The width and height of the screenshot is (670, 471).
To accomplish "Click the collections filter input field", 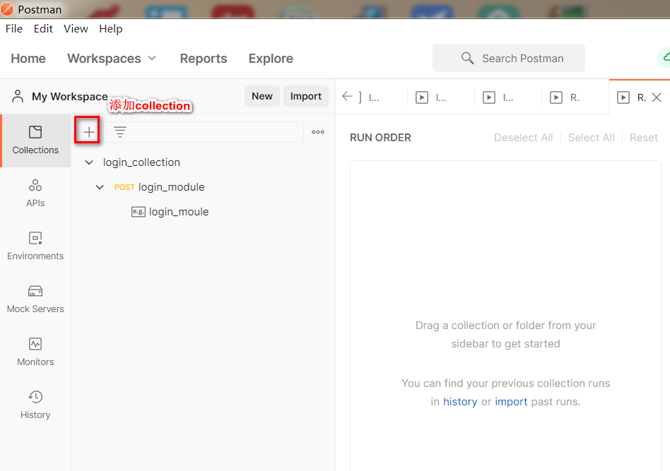I will tap(204, 132).
